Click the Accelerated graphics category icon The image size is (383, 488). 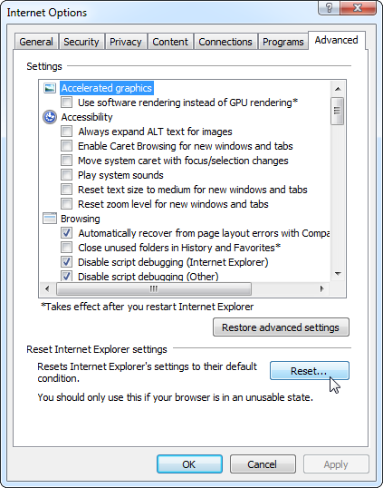tap(50, 88)
